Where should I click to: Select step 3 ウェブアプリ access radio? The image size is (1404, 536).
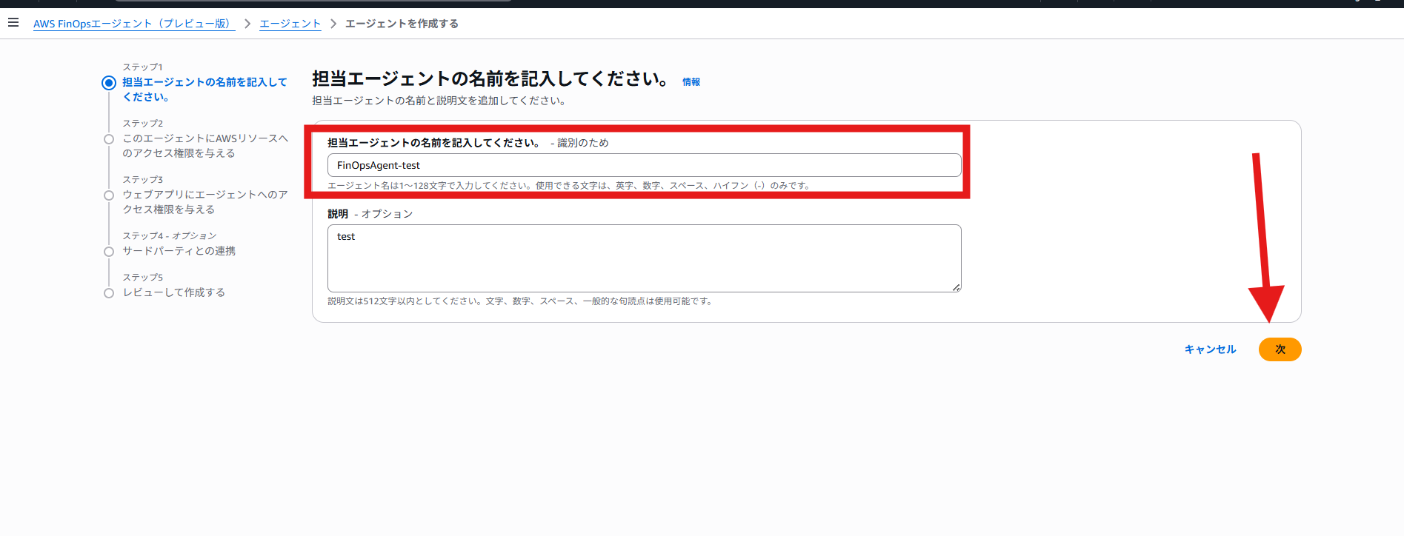click(x=109, y=195)
